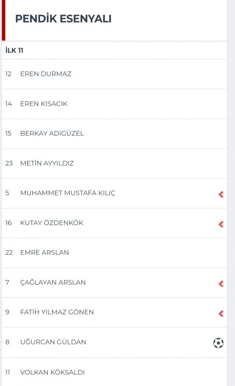
Task: Click the goal ball icon for Uğurcan Güldan
Action: pyautogui.click(x=218, y=343)
